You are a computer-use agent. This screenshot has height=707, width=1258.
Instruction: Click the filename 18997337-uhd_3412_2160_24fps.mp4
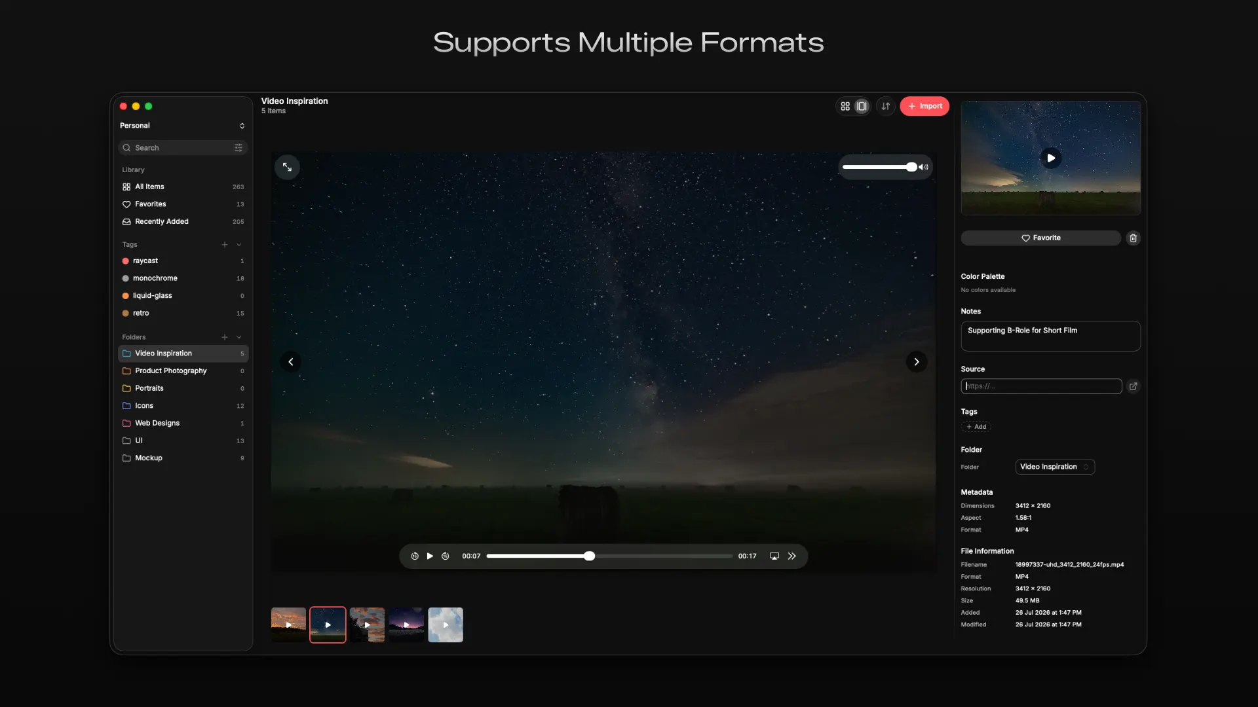1069,565
